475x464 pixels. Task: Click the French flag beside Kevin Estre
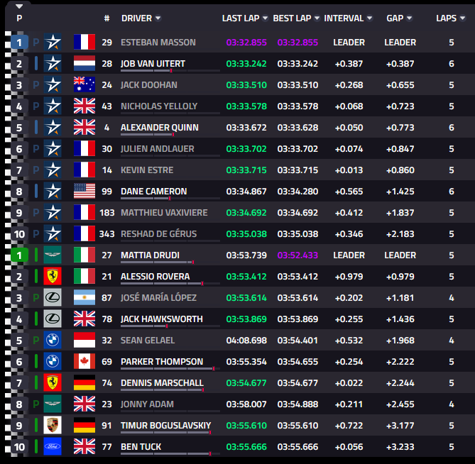point(84,170)
